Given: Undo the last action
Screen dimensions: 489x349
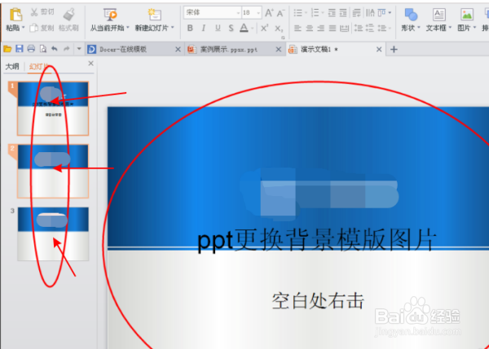Looking at the screenshot, I should coord(55,49).
